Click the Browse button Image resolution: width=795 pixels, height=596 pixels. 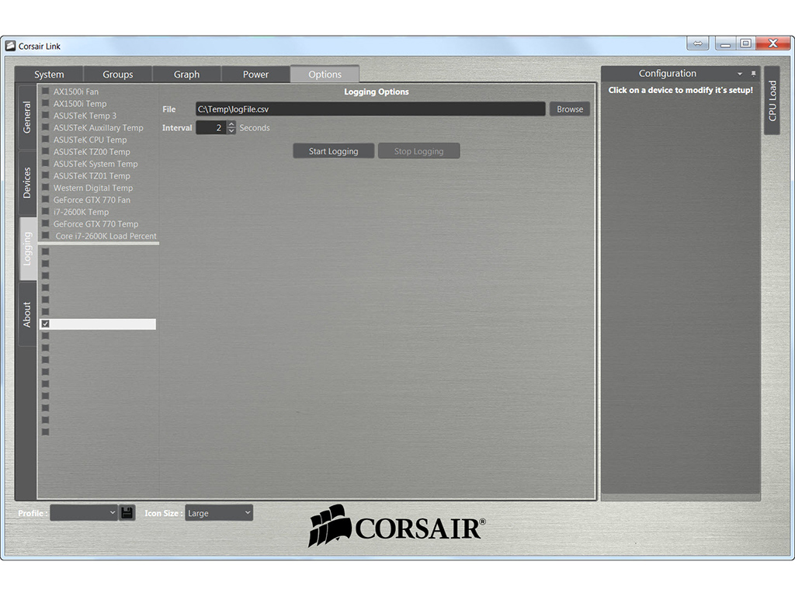570,109
